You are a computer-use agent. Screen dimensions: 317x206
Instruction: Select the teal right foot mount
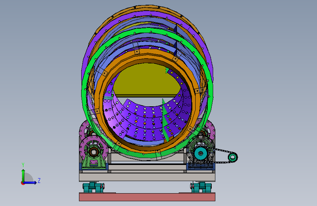201,187
